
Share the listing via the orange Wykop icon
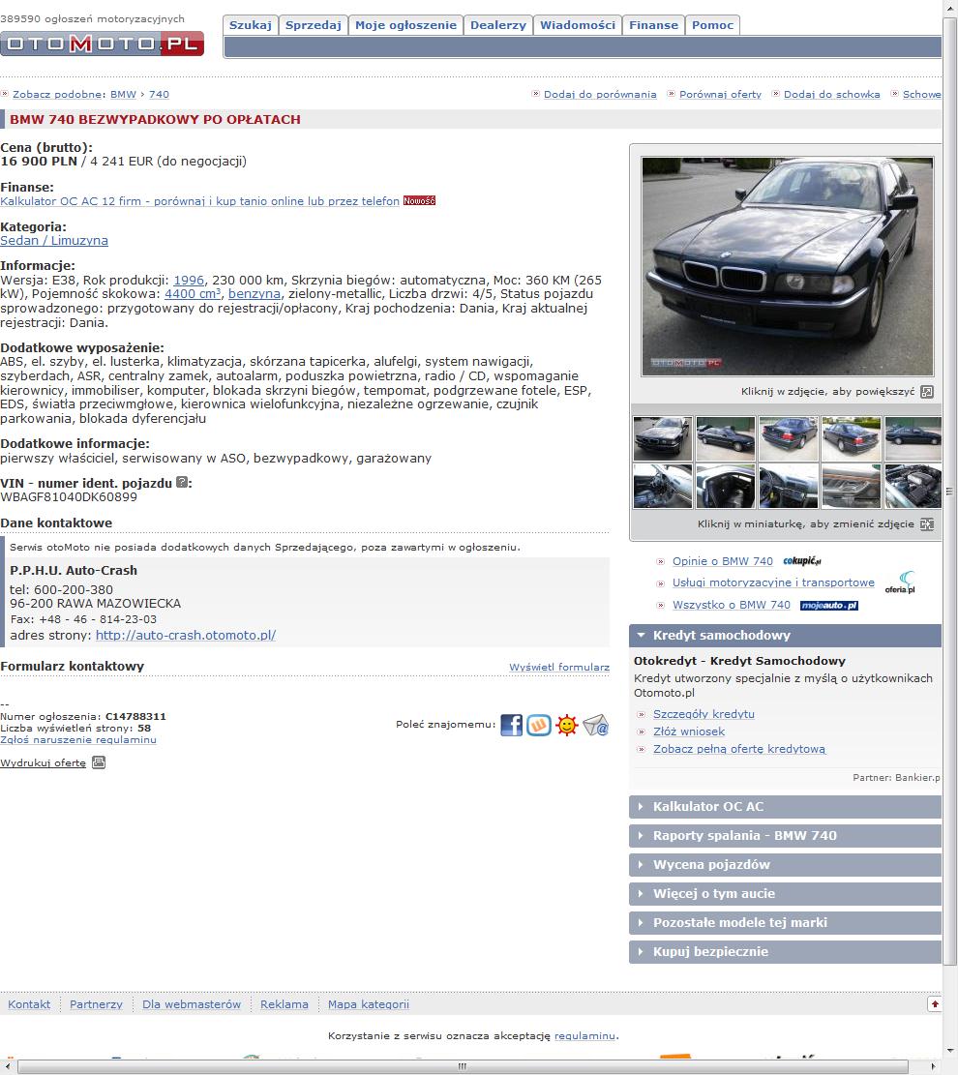539,725
